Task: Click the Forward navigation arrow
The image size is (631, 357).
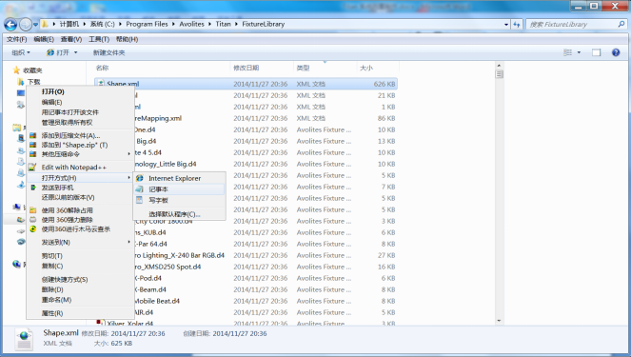Action: point(26,25)
